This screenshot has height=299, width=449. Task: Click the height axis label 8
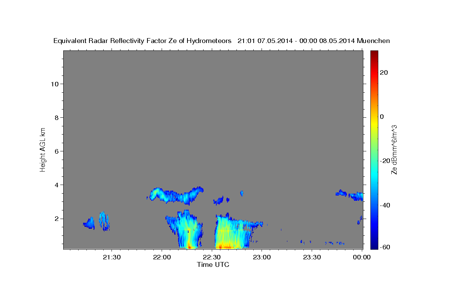pyautogui.click(x=56, y=117)
